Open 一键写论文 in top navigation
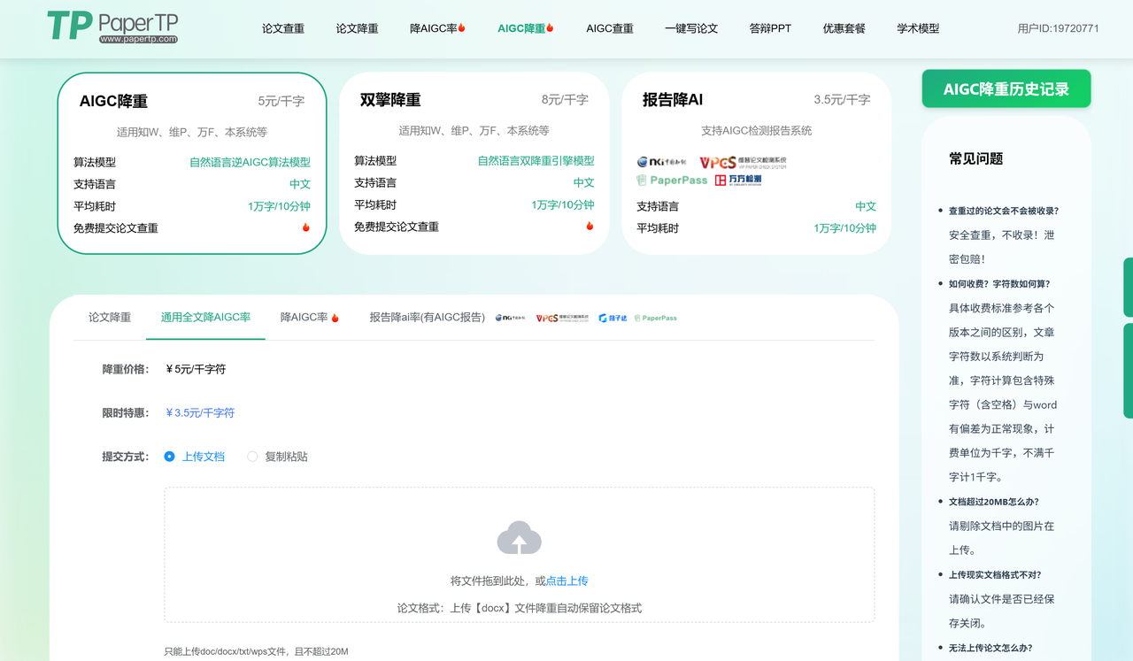Viewport: 1133px width, 661px height. click(x=691, y=28)
